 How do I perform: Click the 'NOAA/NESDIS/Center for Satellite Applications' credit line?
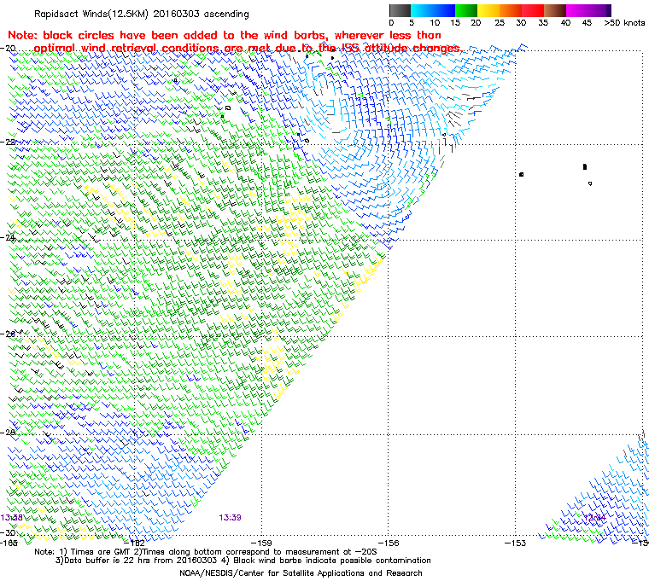click(301, 573)
